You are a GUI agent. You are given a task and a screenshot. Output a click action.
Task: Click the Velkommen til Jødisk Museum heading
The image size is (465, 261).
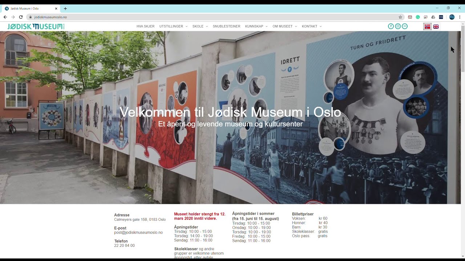pos(230,112)
